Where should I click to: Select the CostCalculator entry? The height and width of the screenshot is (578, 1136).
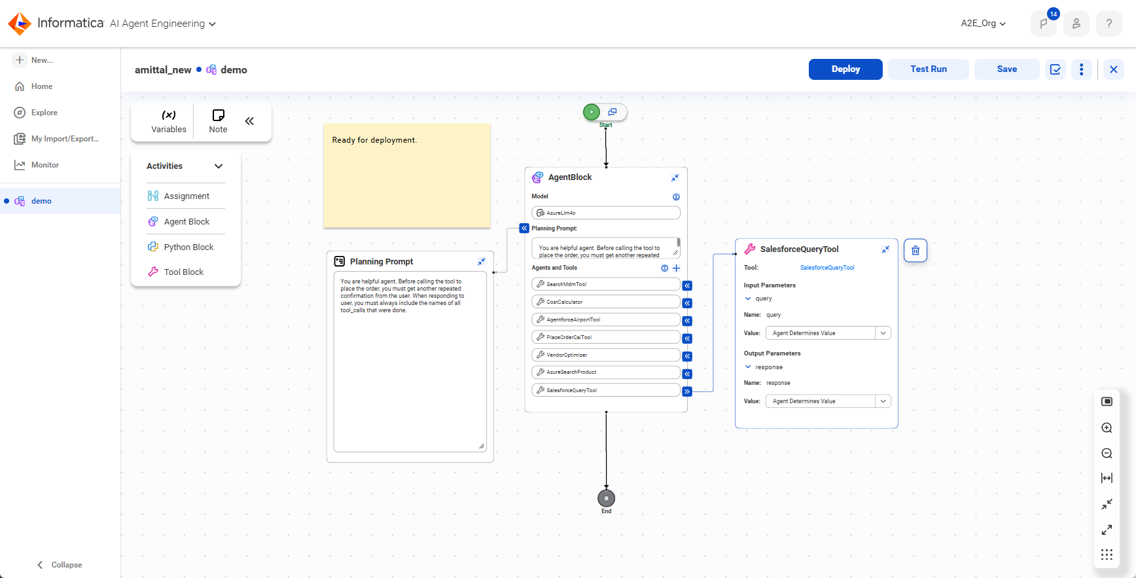(x=606, y=302)
